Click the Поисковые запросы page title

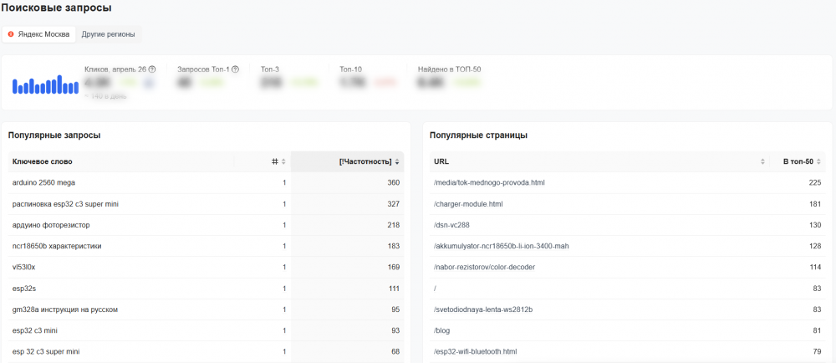tap(57, 8)
